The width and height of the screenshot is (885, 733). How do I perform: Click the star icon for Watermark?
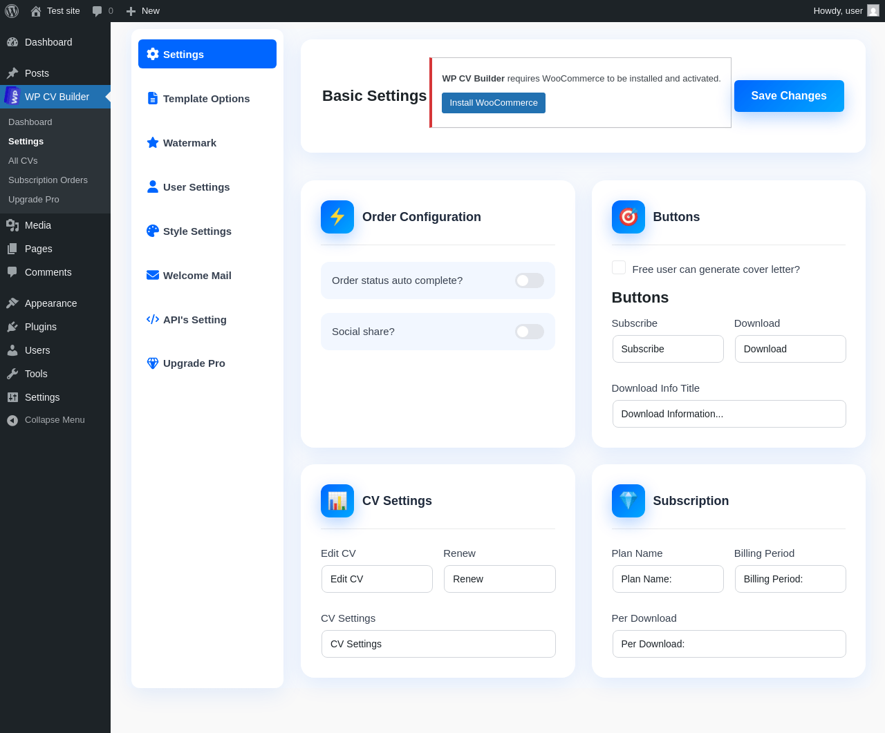tap(153, 142)
